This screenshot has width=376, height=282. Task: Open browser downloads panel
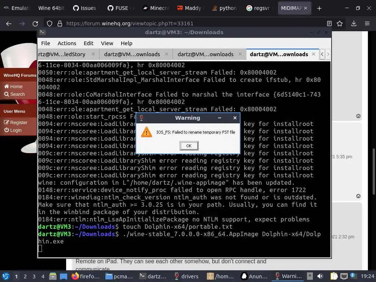point(354,23)
